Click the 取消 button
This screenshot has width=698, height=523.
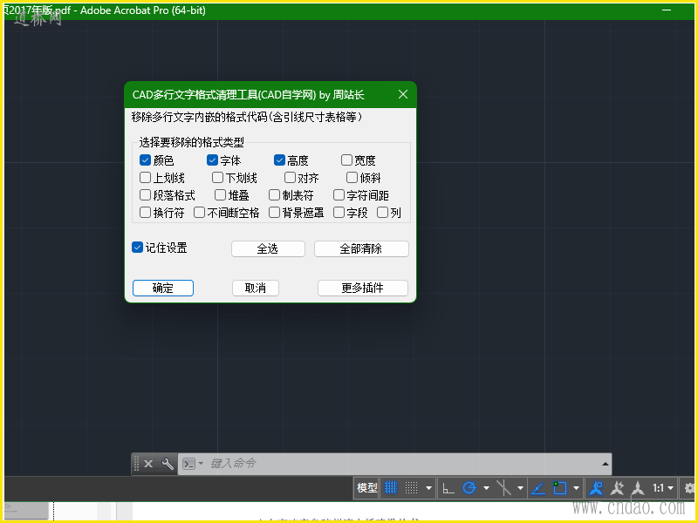(256, 288)
